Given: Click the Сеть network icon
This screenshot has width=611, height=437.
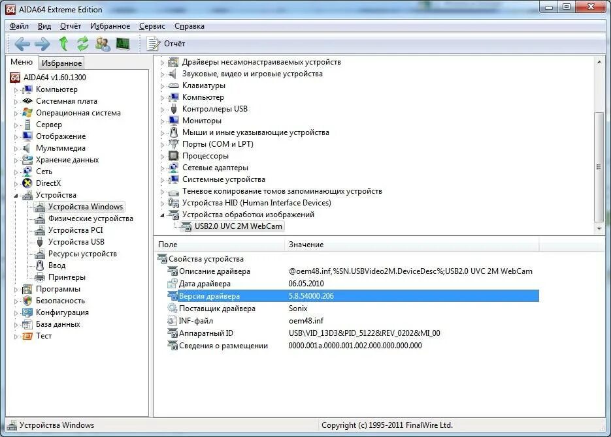Looking at the screenshot, I should pos(27,172).
